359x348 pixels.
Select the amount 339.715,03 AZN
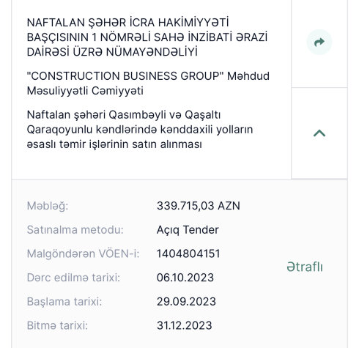click(199, 206)
